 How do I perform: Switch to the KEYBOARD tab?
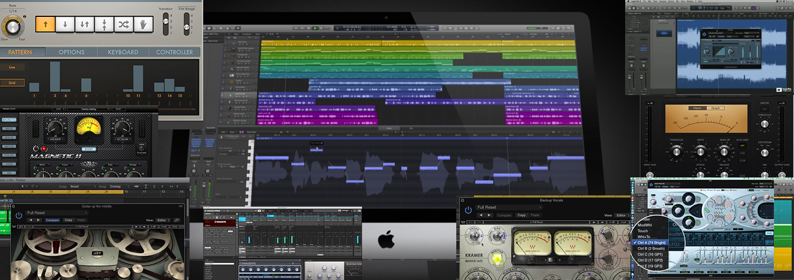point(123,52)
